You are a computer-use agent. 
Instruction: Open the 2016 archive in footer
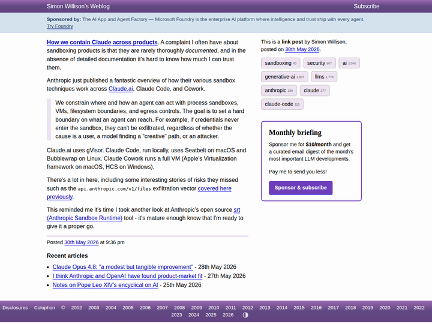pyautogui.click(x=316, y=308)
